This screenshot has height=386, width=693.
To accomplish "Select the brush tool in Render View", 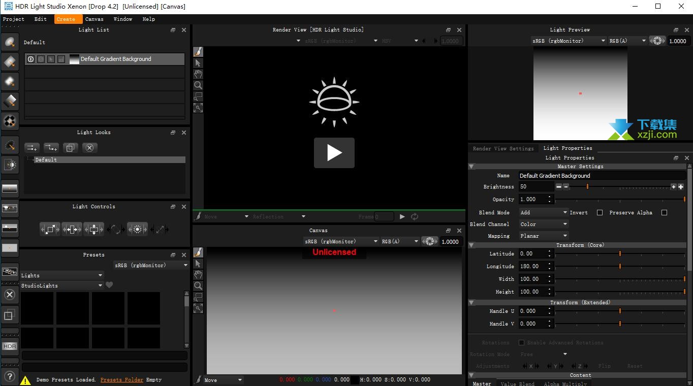I will pos(198,52).
